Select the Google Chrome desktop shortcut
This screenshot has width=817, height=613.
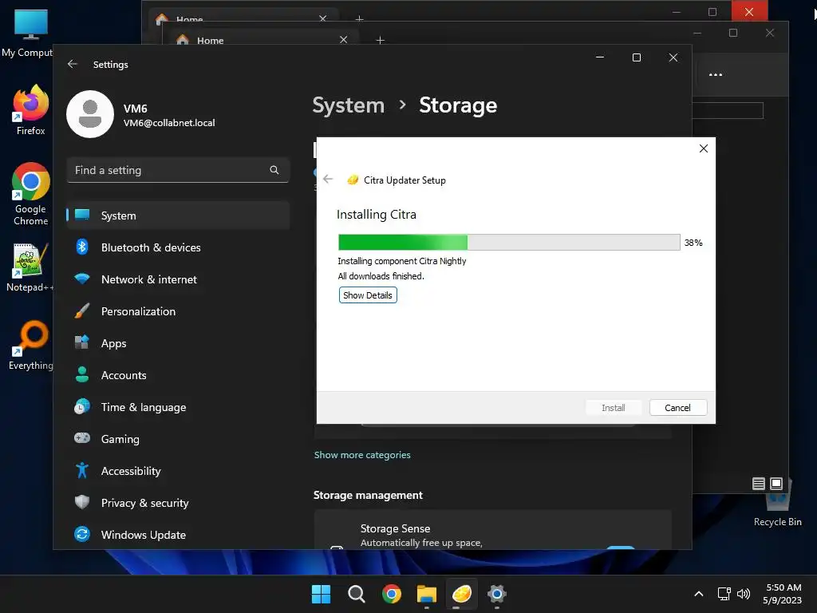(31, 194)
